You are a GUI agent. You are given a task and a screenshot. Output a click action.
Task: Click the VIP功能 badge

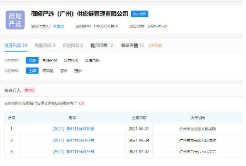tap(155, 45)
